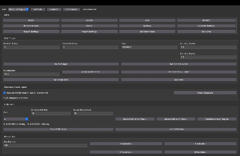Screen dimensions: 240x156
Task: Click the Apply Acceleration button
Action: pyautogui.click(x=90, y=72)
